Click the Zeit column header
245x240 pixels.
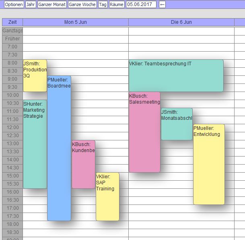(x=12, y=22)
